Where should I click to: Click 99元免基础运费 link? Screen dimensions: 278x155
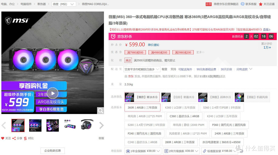[x=206, y=69]
